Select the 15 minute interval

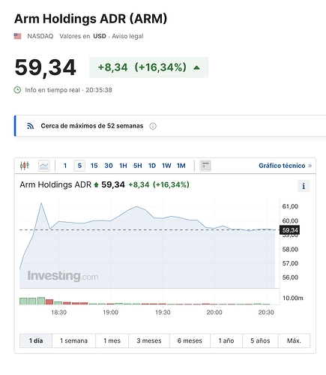(x=94, y=166)
